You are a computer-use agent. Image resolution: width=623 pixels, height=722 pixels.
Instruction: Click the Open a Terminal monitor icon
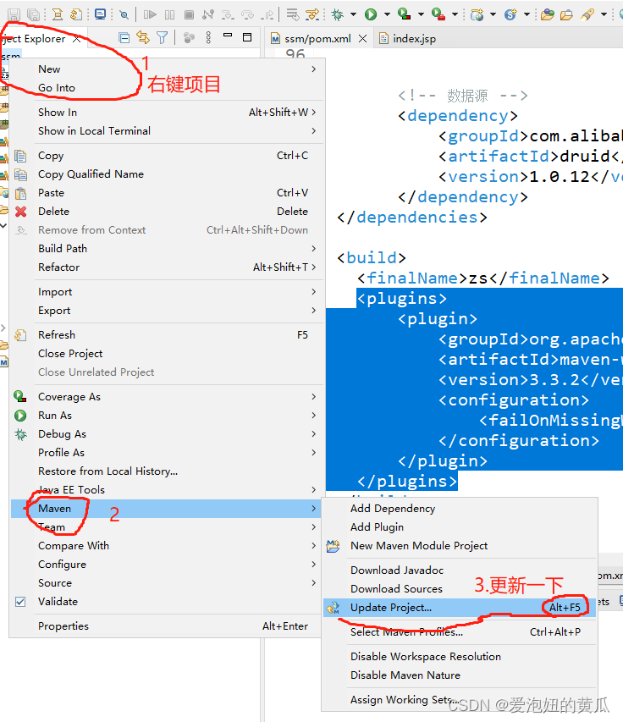(100, 14)
